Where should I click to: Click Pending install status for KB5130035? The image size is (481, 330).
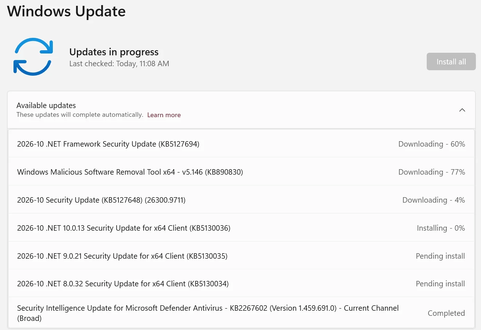pos(440,256)
